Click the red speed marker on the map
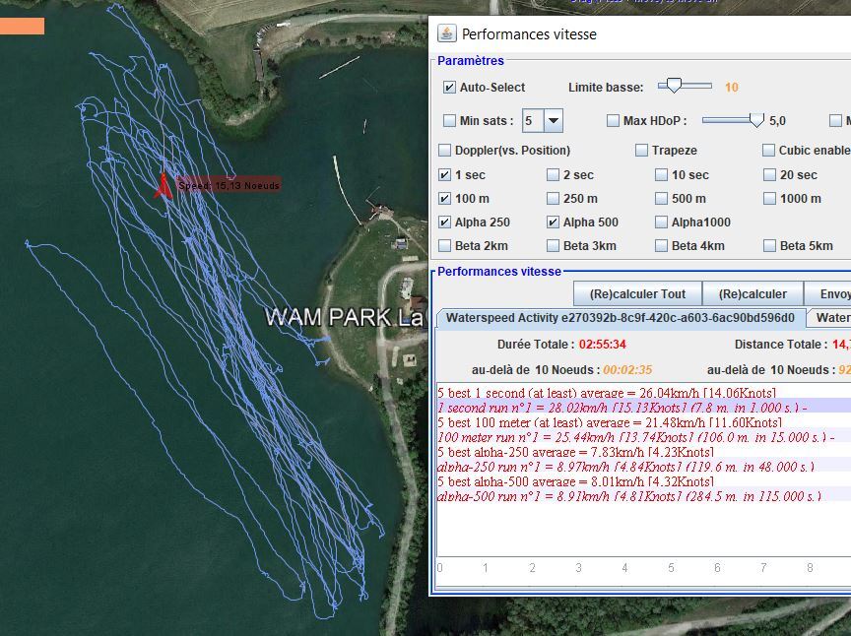 pos(163,185)
